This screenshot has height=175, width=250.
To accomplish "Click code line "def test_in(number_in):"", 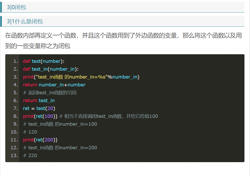I will click(x=51, y=69).
